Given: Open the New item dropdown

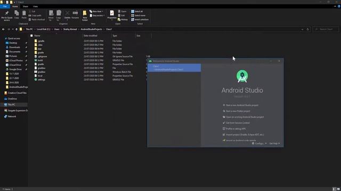Looking at the screenshot, I should pyautogui.click(x=96, y=12).
